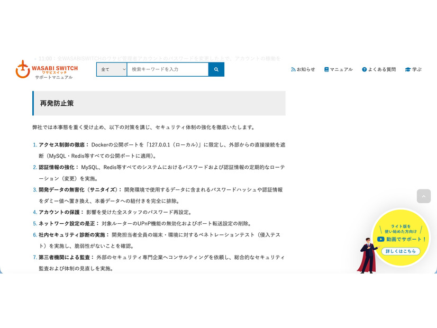437x328 pixels.
Task: Click the caped superhero mascot figure
Action: coord(367,256)
